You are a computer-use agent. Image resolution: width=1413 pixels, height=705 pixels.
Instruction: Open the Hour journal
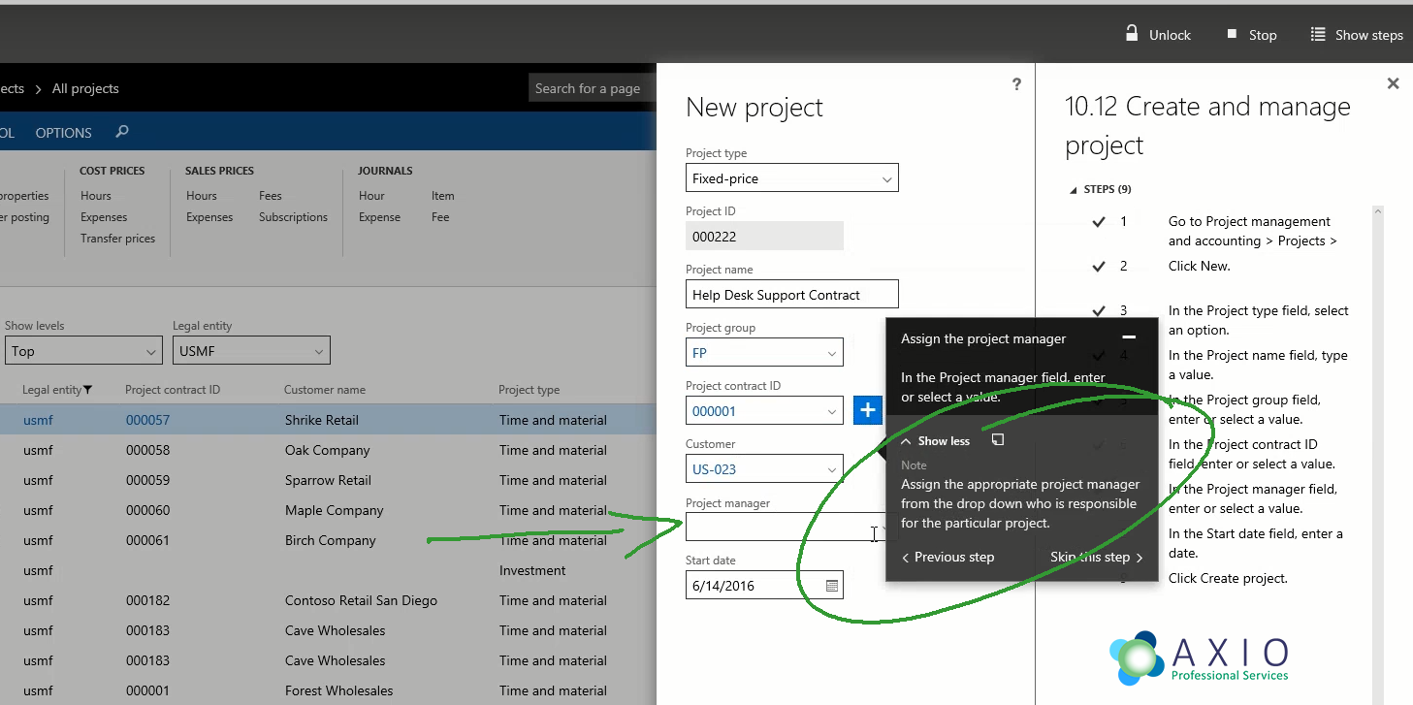371,196
